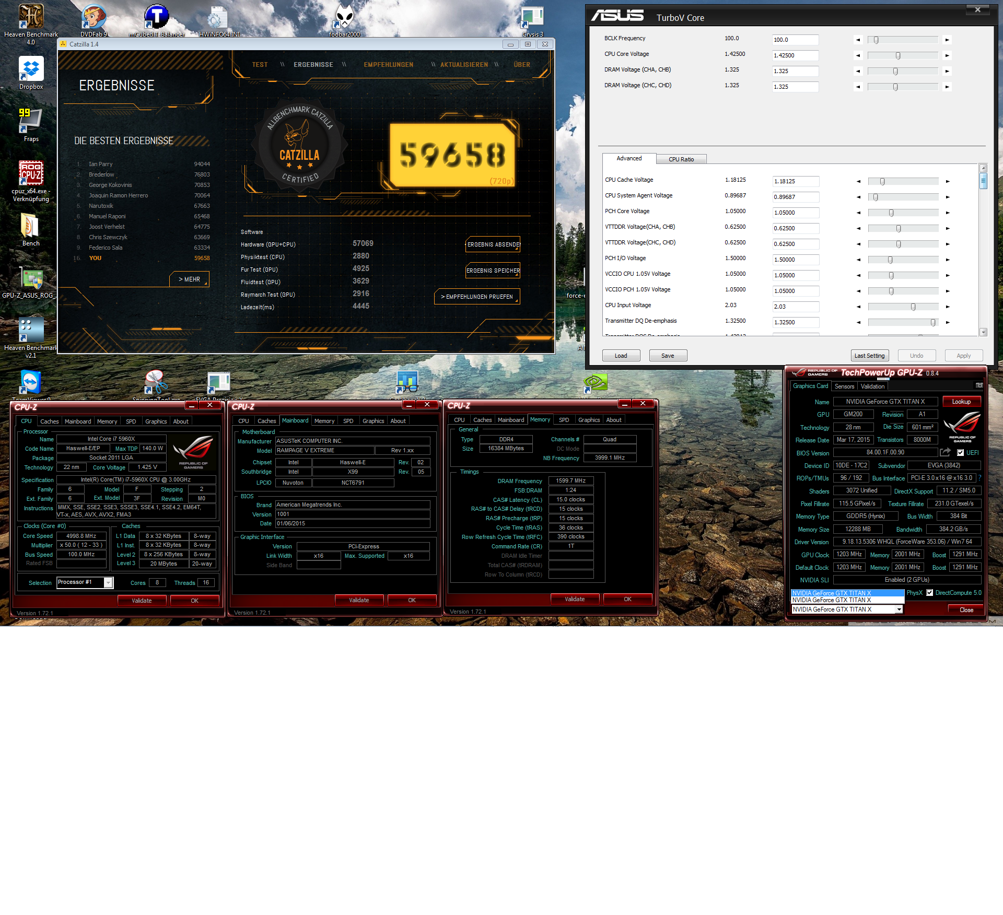The height and width of the screenshot is (915, 1003).
Task: Open the Heaven Benchmark 4.0 desktop shortcut
Action: [x=31, y=24]
